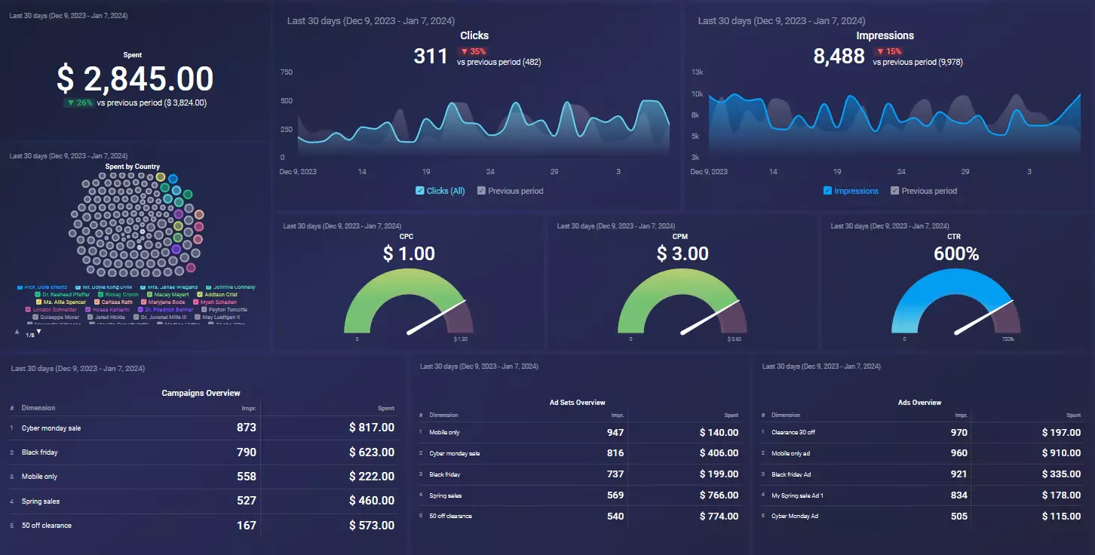This screenshot has height=555, width=1095.
Task: Toggle Jerad Hickle in the legend
Action: coord(90,317)
